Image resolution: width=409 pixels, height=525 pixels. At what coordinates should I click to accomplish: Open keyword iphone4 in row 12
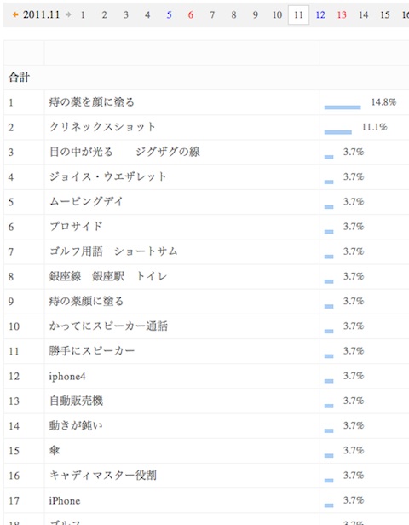coord(67,376)
